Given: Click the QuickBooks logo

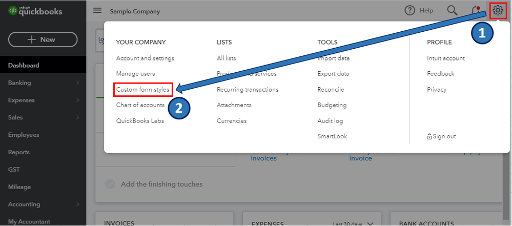Looking at the screenshot, I should tap(36, 11).
